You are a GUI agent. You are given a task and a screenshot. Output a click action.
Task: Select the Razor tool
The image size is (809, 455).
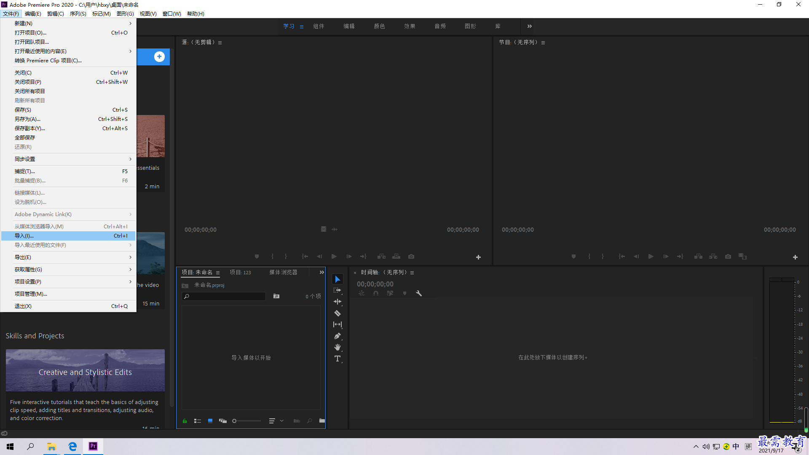click(338, 313)
